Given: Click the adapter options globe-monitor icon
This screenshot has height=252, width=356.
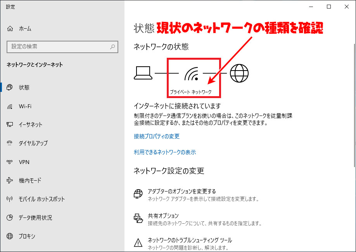Looking at the screenshot, I should (x=138, y=194).
